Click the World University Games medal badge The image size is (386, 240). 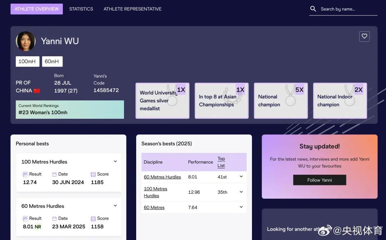[x=162, y=101]
